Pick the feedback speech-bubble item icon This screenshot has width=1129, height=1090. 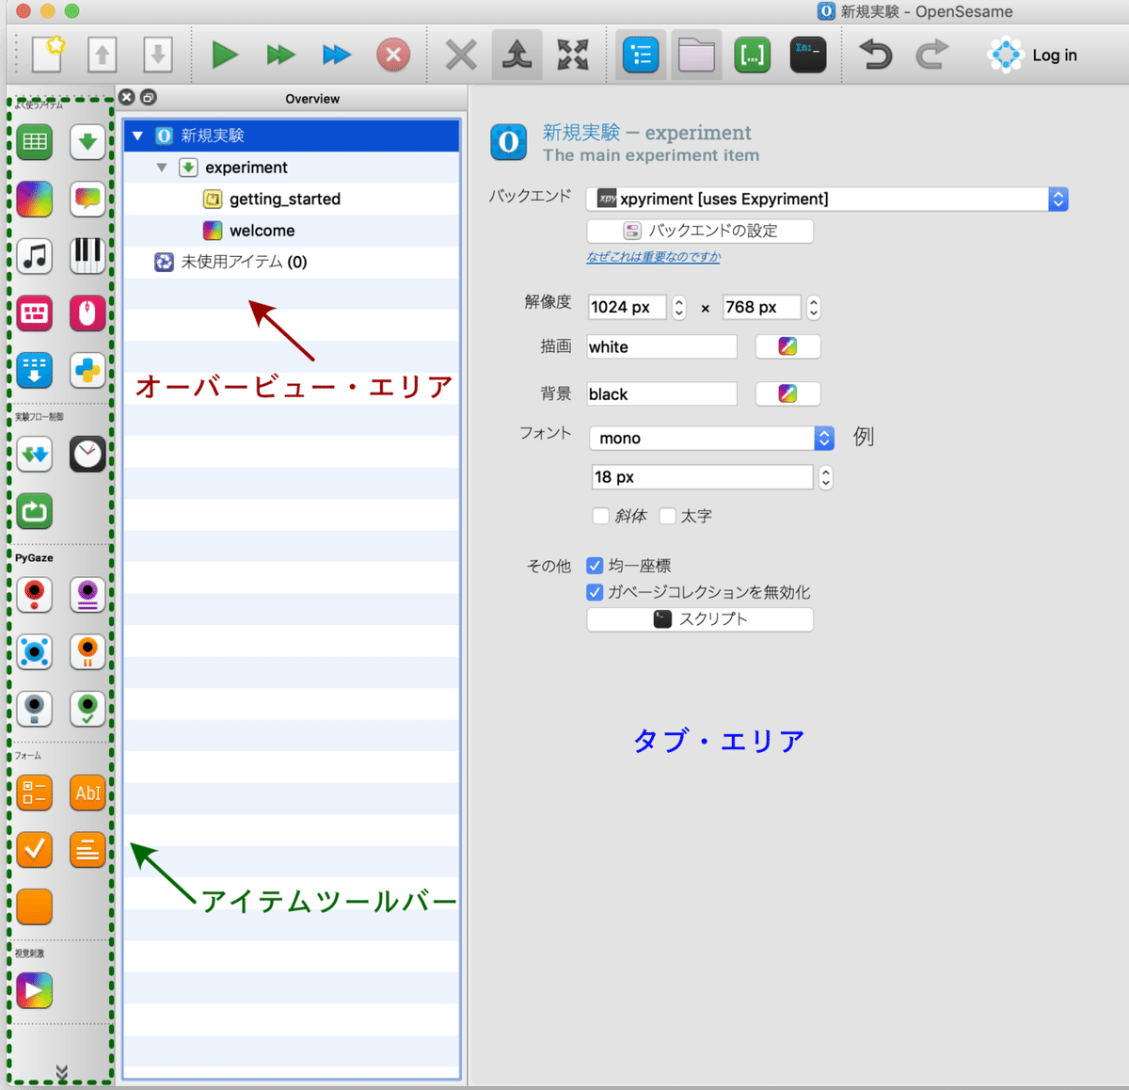pos(87,200)
